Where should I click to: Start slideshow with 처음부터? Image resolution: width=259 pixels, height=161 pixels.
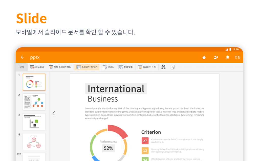coord(37,67)
